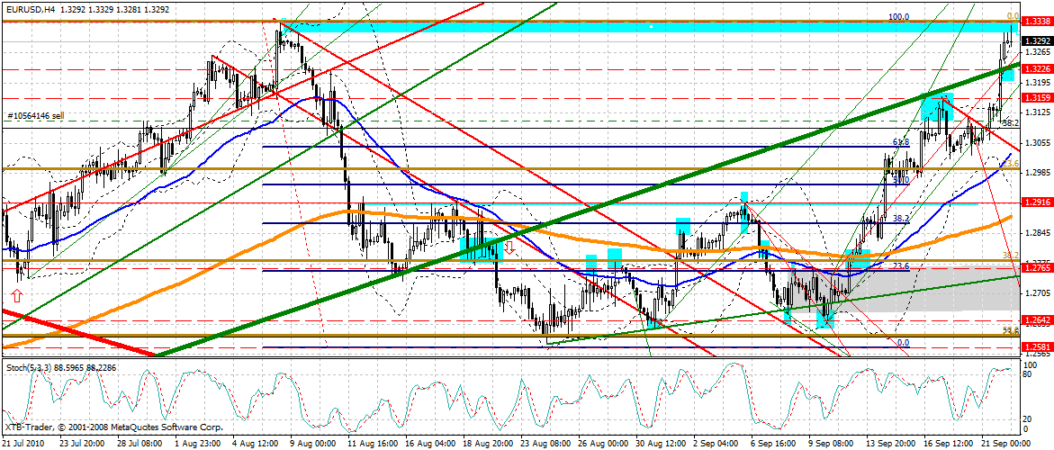This screenshot has height=450, width=1054.
Task: Select the wide cyan resistance band at top
Action: [x=649, y=28]
